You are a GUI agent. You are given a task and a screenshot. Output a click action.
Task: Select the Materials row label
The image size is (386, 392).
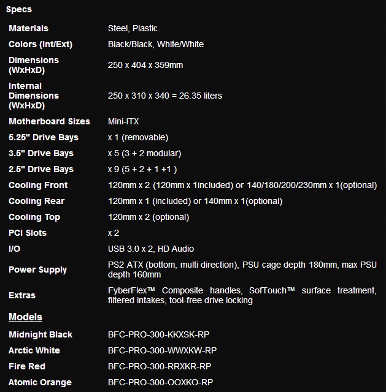click(28, 28)
